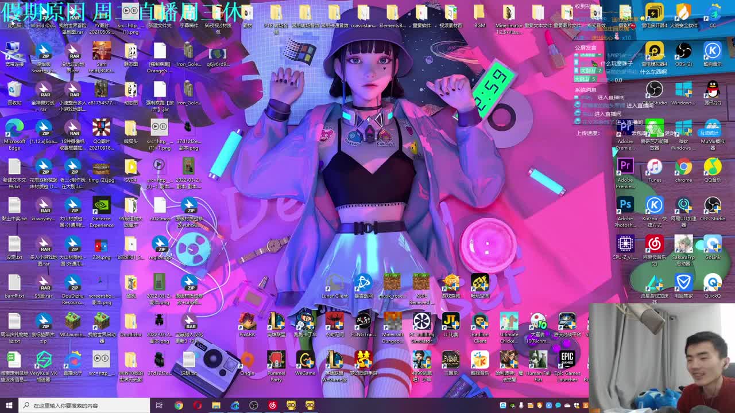
Task: Open the GeForce Experience desktop shortcut
Action: coord(102,205)
